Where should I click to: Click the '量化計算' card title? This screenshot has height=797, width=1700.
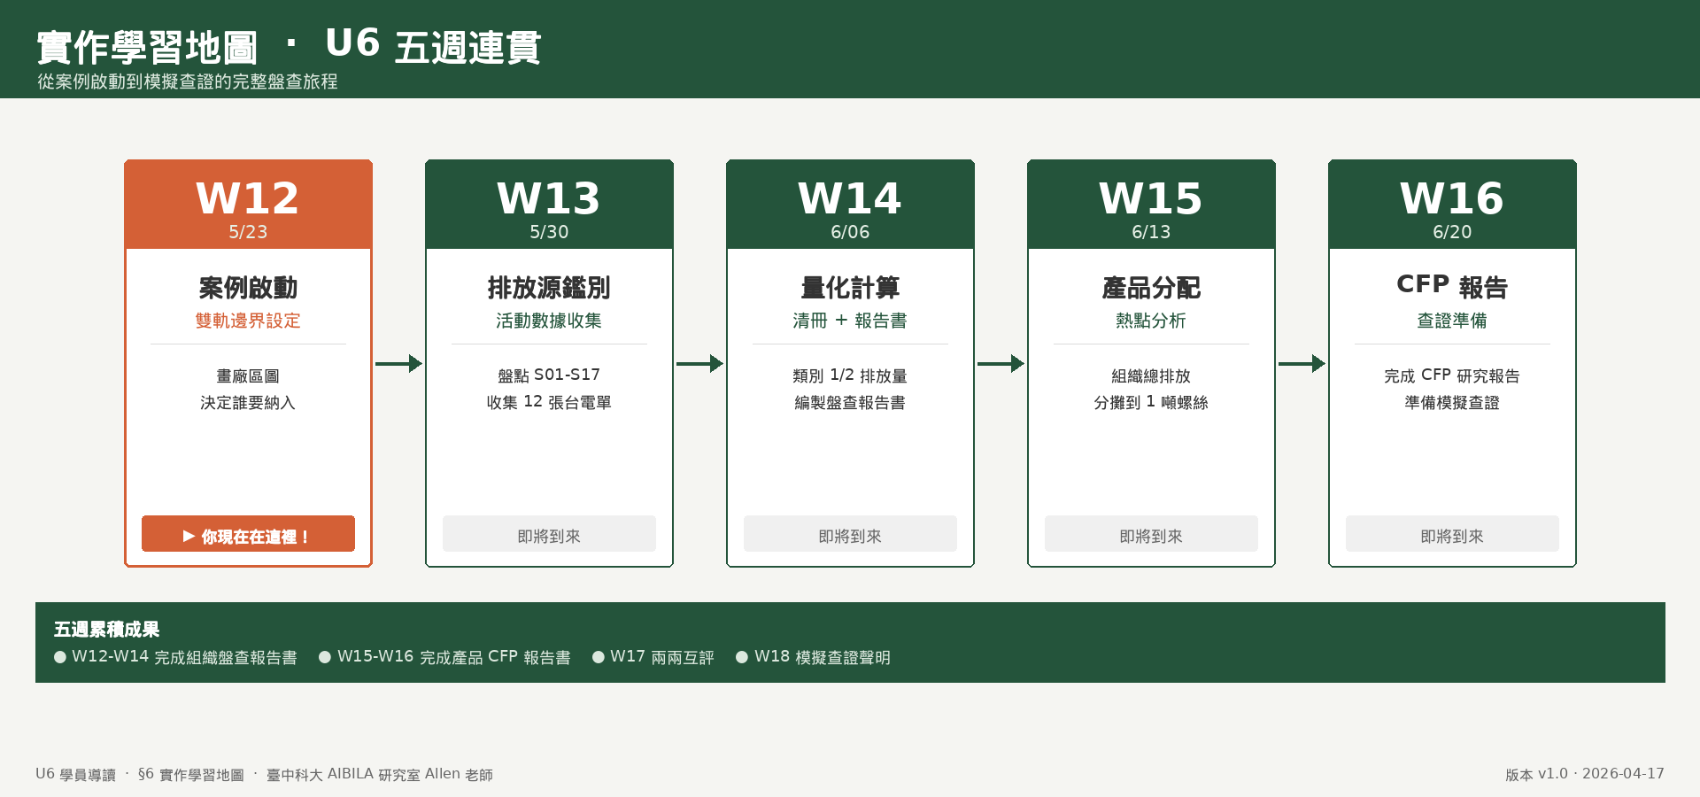[850, 288]
